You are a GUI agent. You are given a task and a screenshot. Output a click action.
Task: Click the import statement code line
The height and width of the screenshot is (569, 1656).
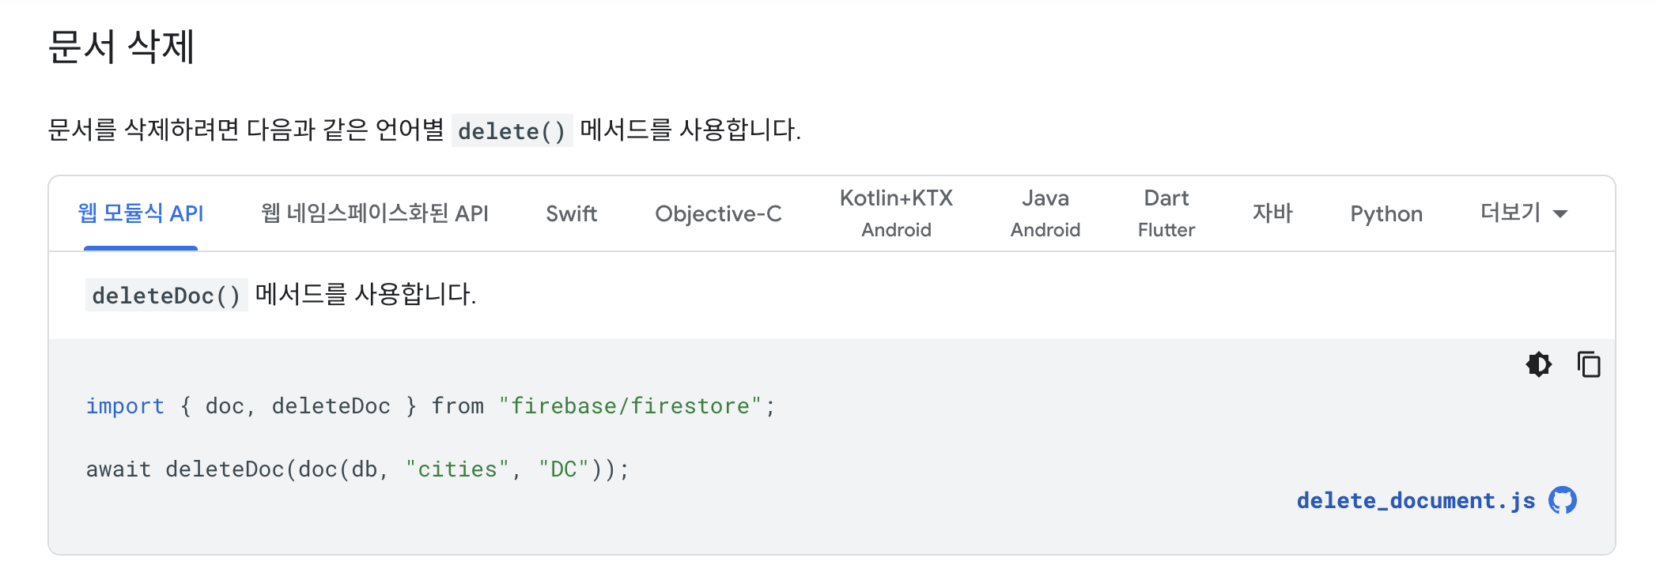click(x=430, y=405)
